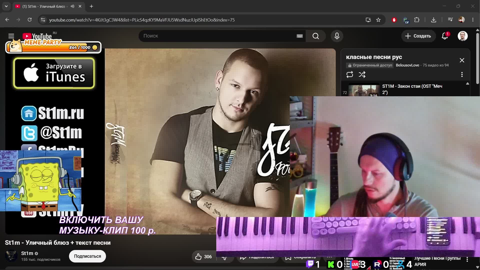This screenshot has width=480, height=270.
Task: Click the Ограниченный доступ badge
Action: coord(370,65)
